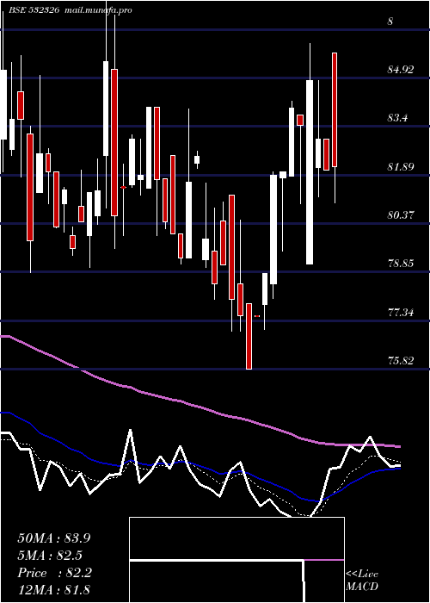Select the 12MA : 81.8 readout
The width and height of the screenshot is (430, 603).
point(53,590)
